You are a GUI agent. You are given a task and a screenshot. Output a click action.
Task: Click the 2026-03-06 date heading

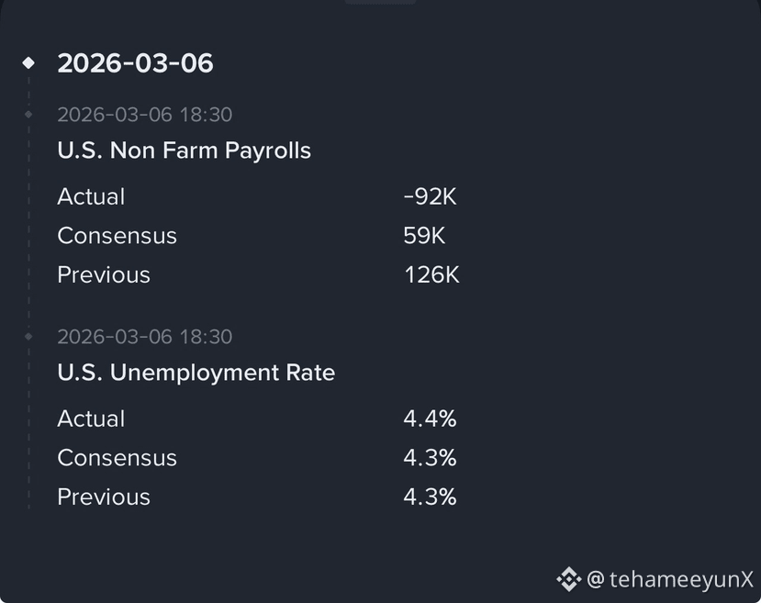pyautogui.click(x=135, y=63)
